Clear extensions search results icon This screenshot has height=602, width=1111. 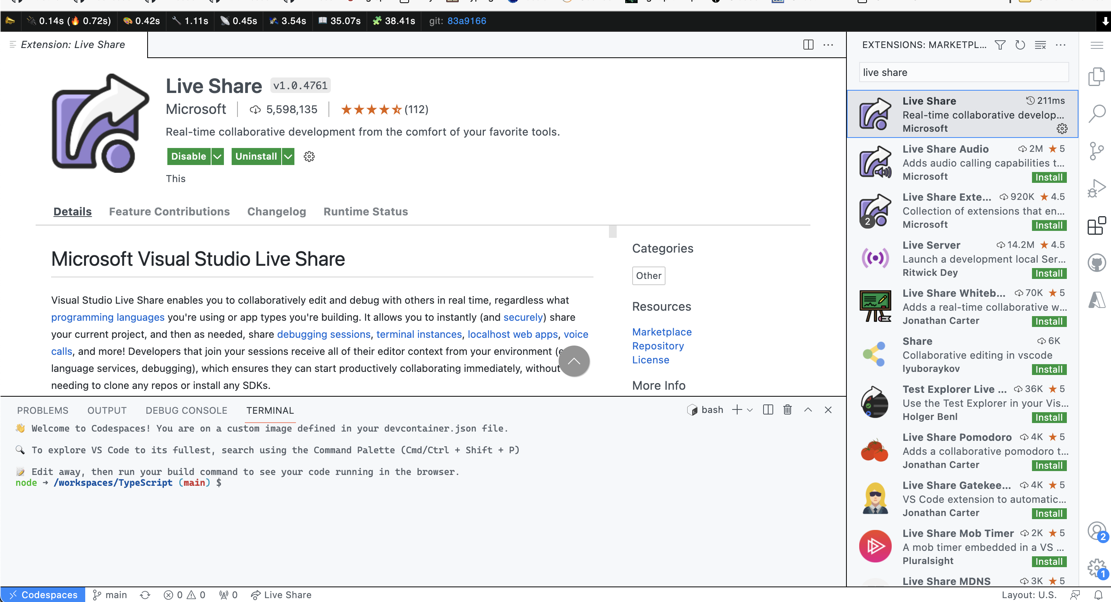pos(1040,45)
